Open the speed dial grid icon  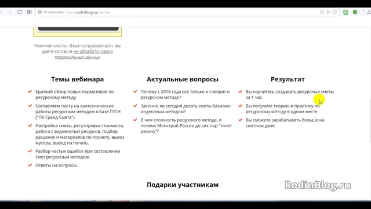coord(29,12)
